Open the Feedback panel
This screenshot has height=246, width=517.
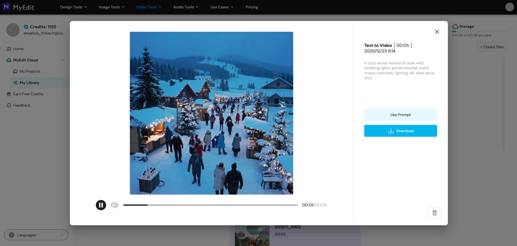22,105
